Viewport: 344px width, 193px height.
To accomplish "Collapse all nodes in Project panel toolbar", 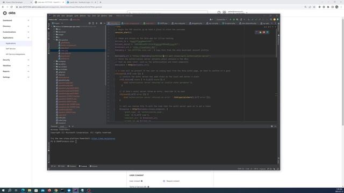I will (x=97, y=23).
